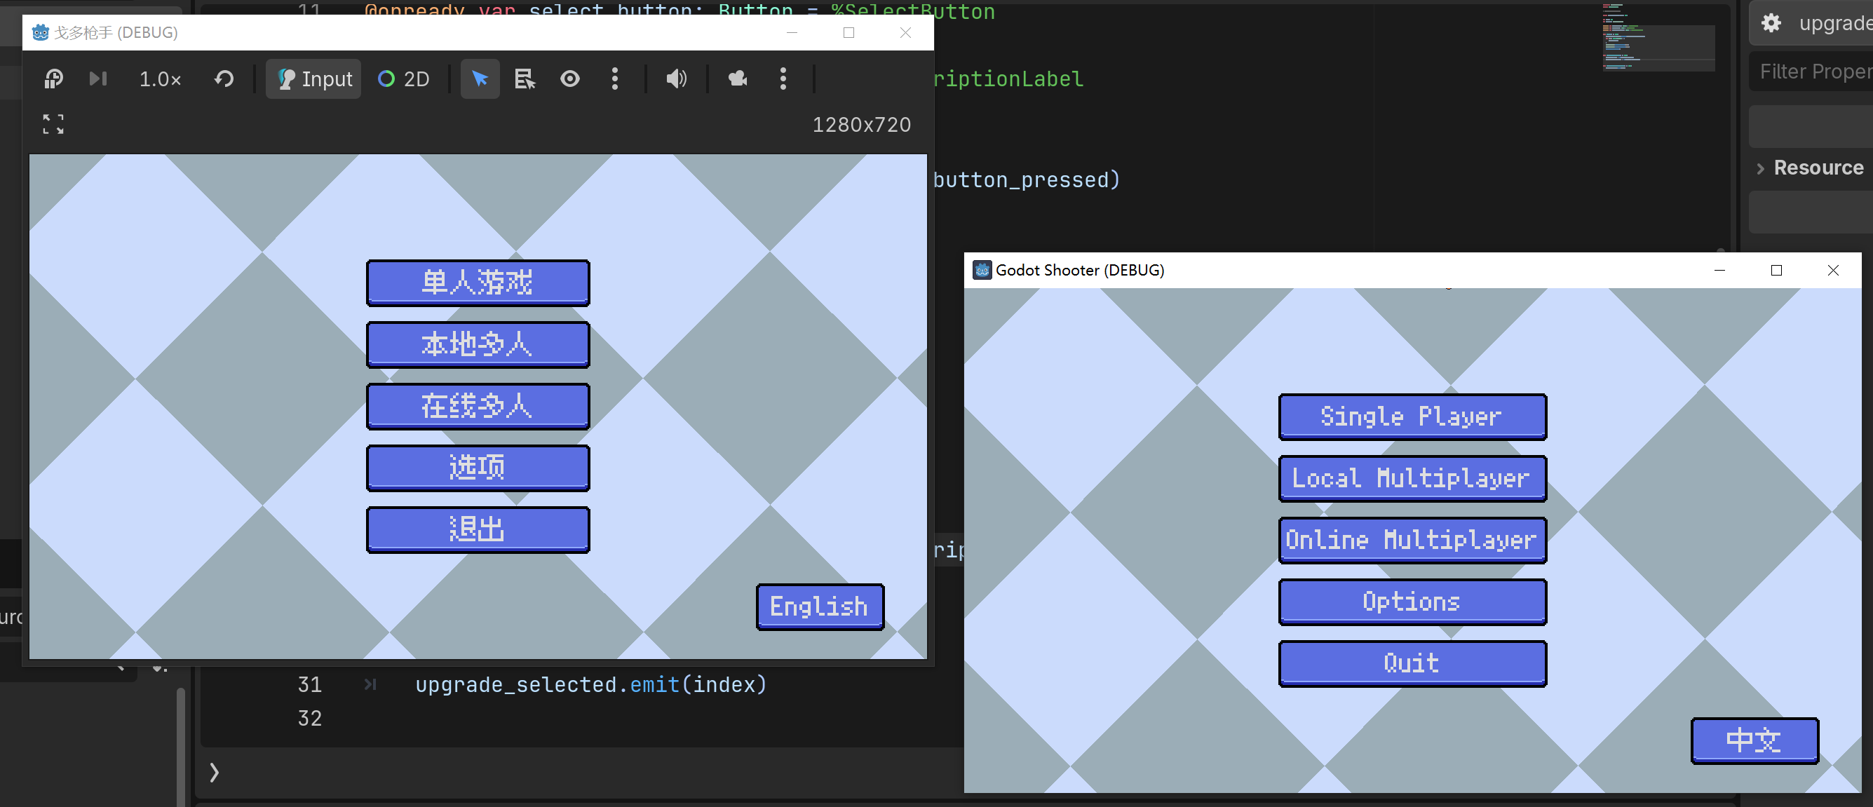Click the camera override icon
1873x807 pixels.
(738, 79)
